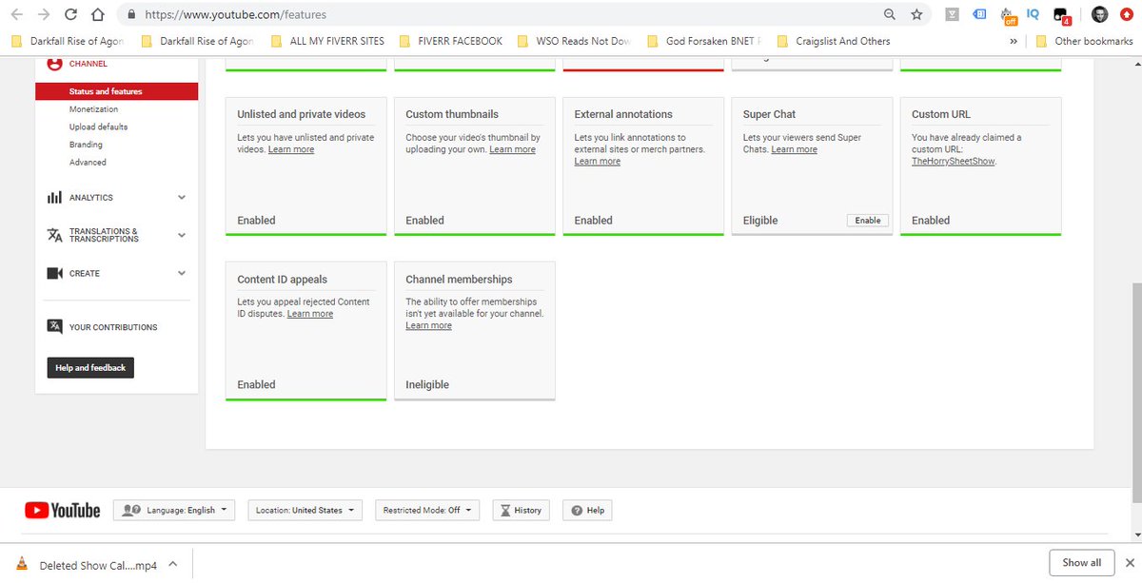The height and width of the screenshot is (583, 1142).
Task: Open WSO Reads Not Dow bookmark folder
Action: (576, 41)
